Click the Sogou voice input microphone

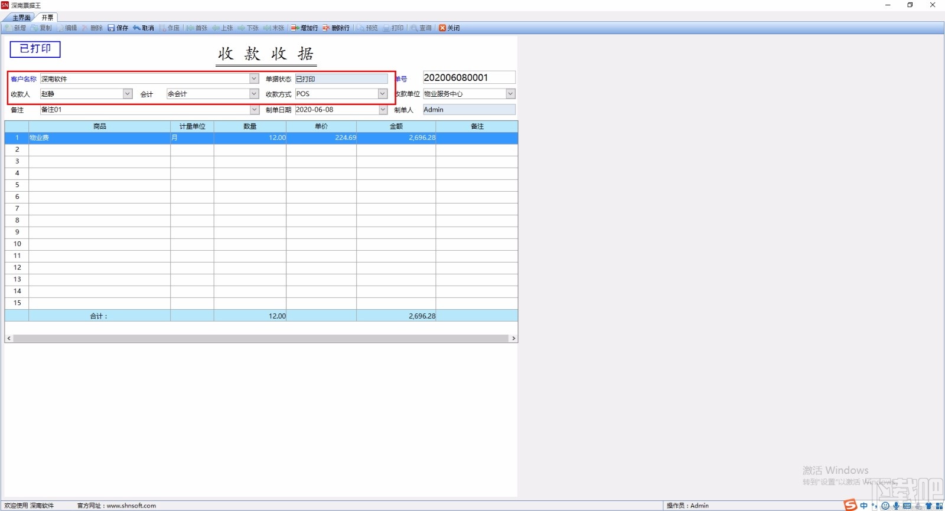point(896,506)
